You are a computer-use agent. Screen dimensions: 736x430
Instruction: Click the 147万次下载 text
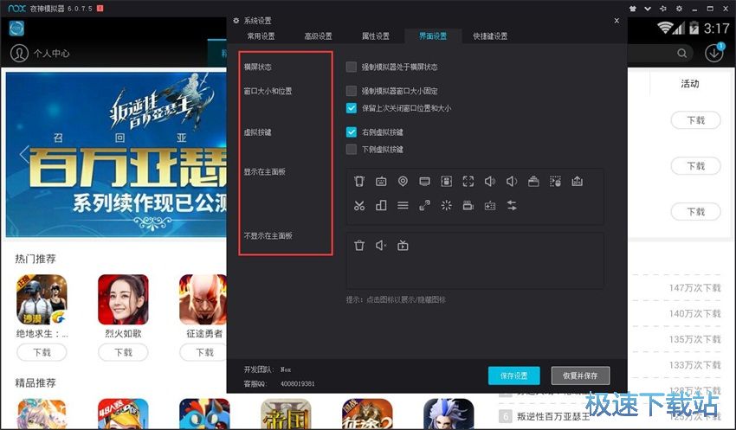point(694,288)
